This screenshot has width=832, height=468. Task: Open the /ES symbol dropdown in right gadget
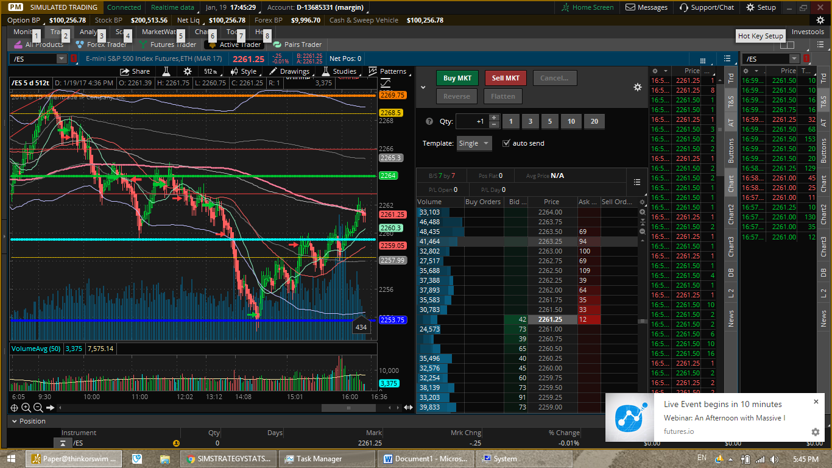[794, 58]
